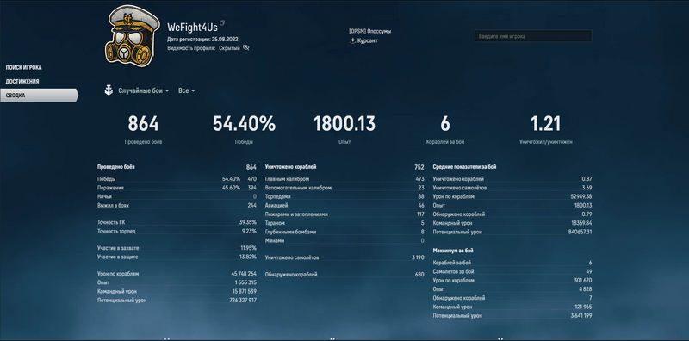Click the Средние показатели за бой heading

tap(464, 167)
